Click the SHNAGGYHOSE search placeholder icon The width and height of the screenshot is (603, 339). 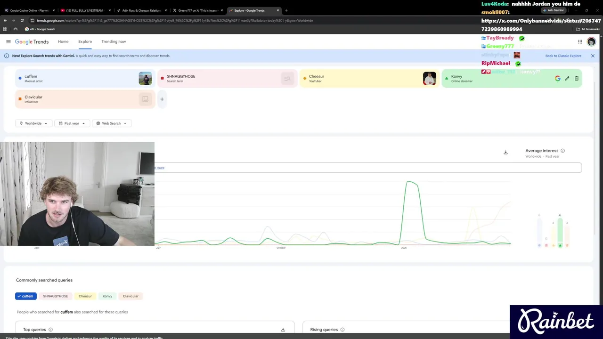tap(287, 78)
